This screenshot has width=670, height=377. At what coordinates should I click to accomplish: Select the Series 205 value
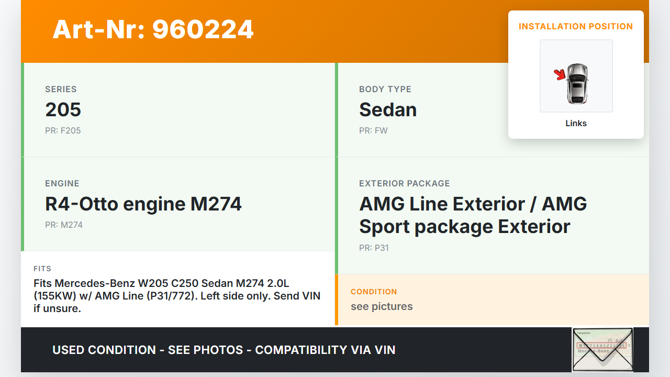(x=63, y=110)
